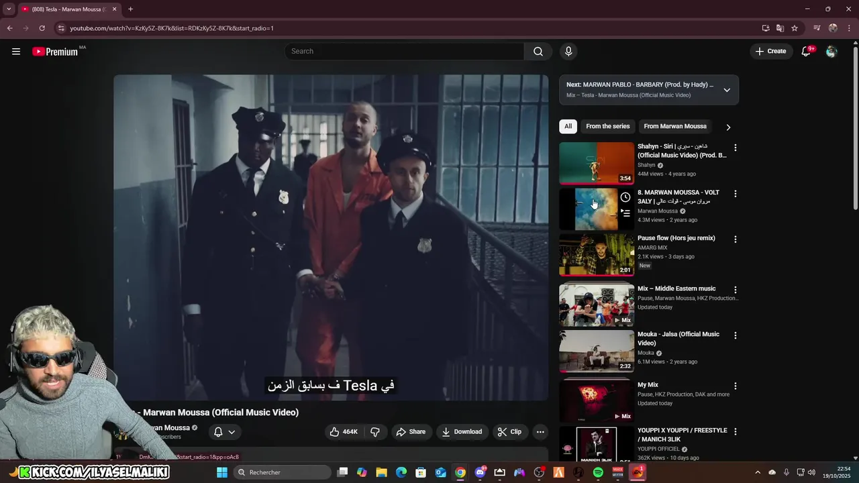The image size is (859, 483).
Task: Share the video
Action: point(410,432)
